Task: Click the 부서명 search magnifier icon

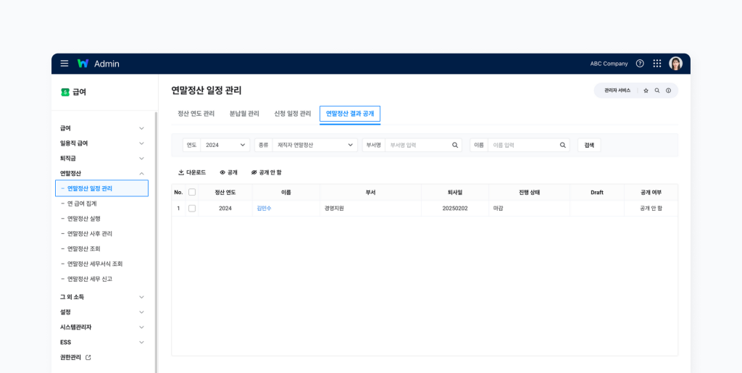Action: [455, 145]
